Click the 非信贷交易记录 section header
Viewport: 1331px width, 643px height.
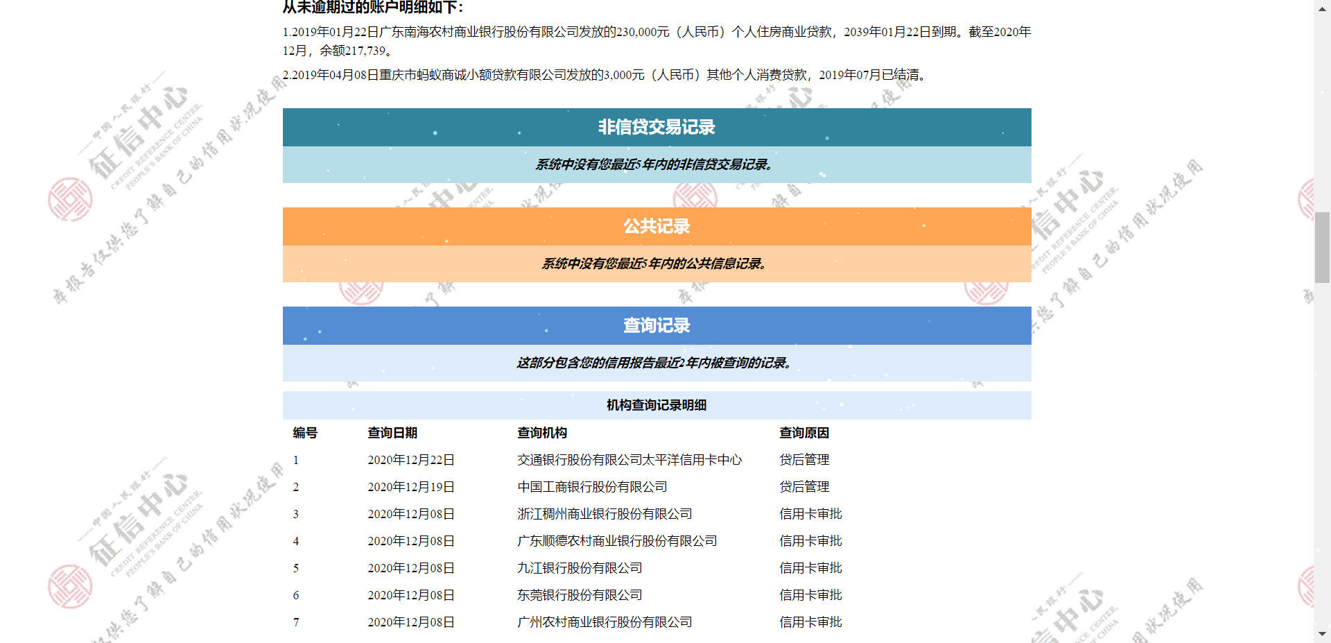coord(656,127)
